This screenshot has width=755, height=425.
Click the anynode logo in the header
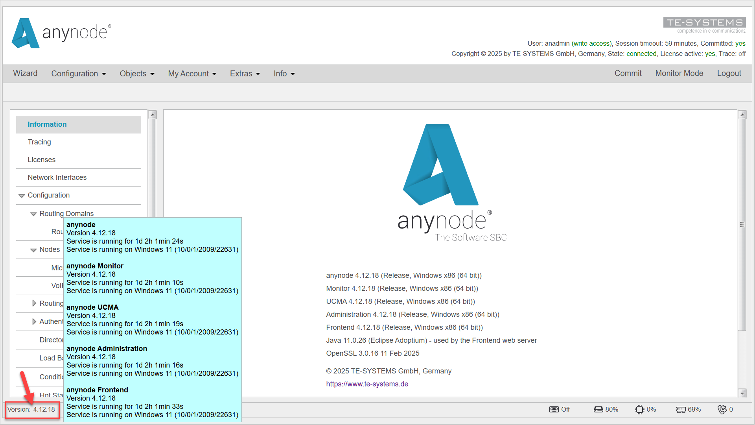[x=61, y=33]
